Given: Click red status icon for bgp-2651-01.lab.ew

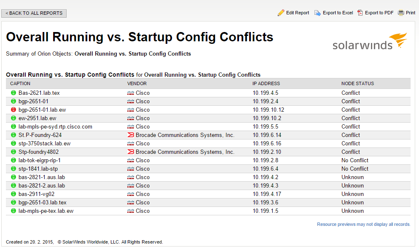Looking at the screenshot, I should tap(13, 110).
